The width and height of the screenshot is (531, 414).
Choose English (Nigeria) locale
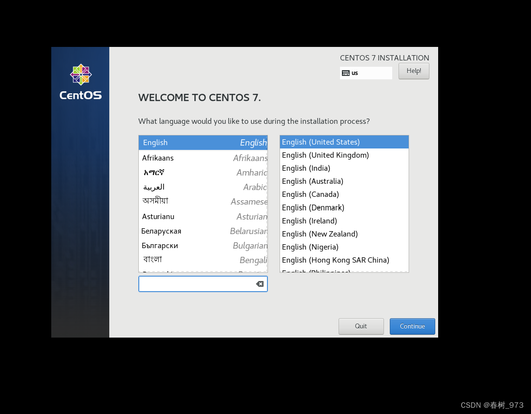pyautogui.click(x=344, y=247)
